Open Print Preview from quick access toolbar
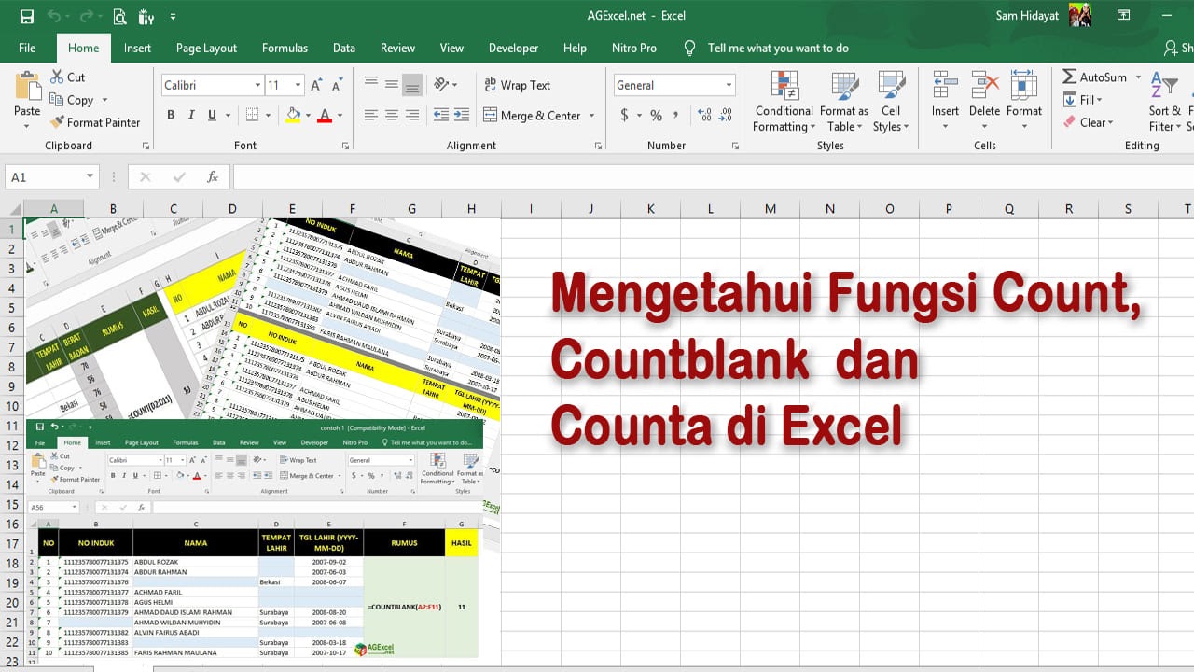This screenshot has height=672, width=1194. point(119,16)
